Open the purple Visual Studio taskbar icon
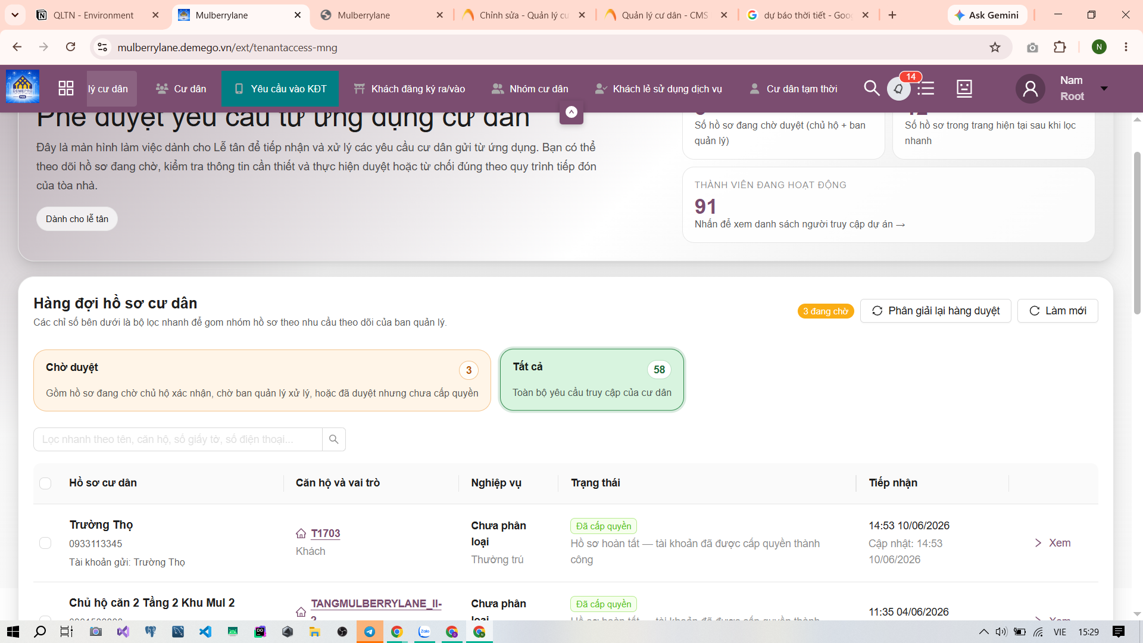Image resolution: width=1143 pixels, height=643 pixels. point(123,632)
